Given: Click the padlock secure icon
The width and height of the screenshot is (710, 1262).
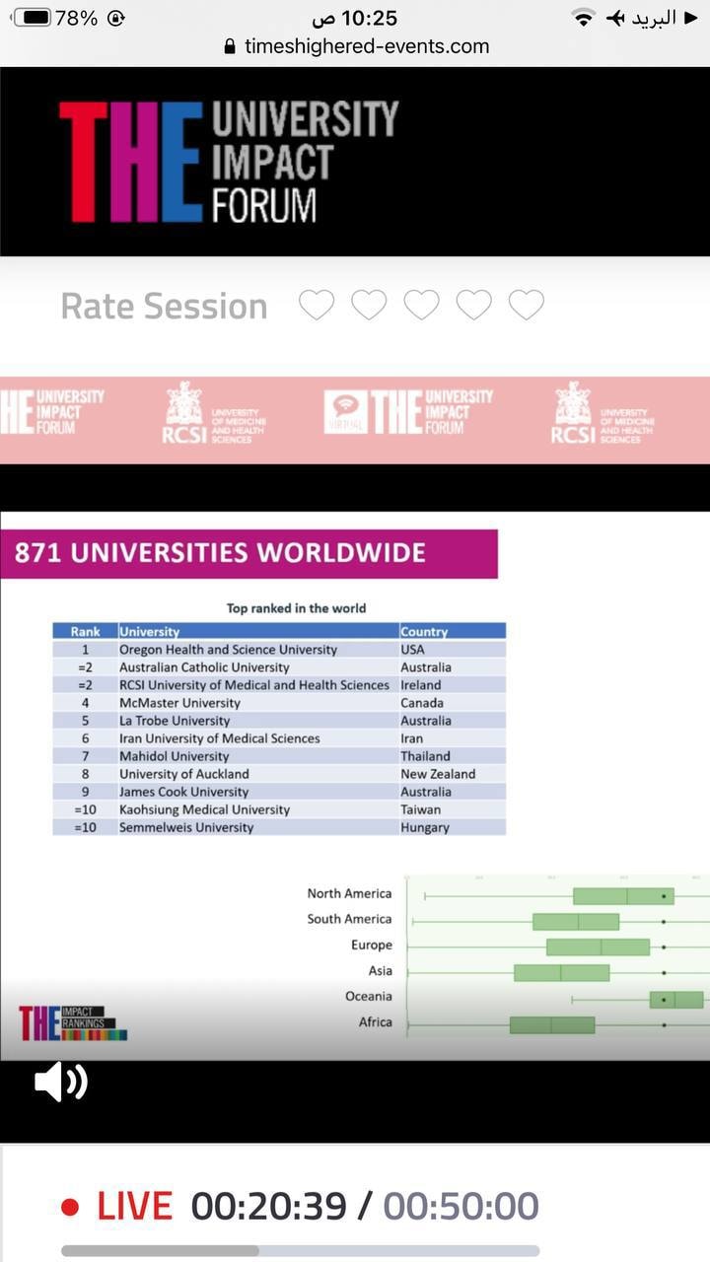Looking at the screenshot, I should 230,46.
